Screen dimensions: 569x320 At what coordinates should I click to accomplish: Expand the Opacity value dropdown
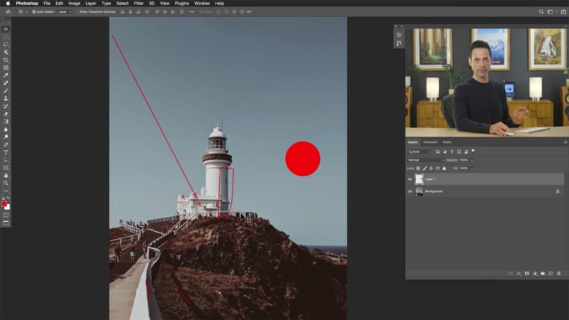tap(471, 160)
